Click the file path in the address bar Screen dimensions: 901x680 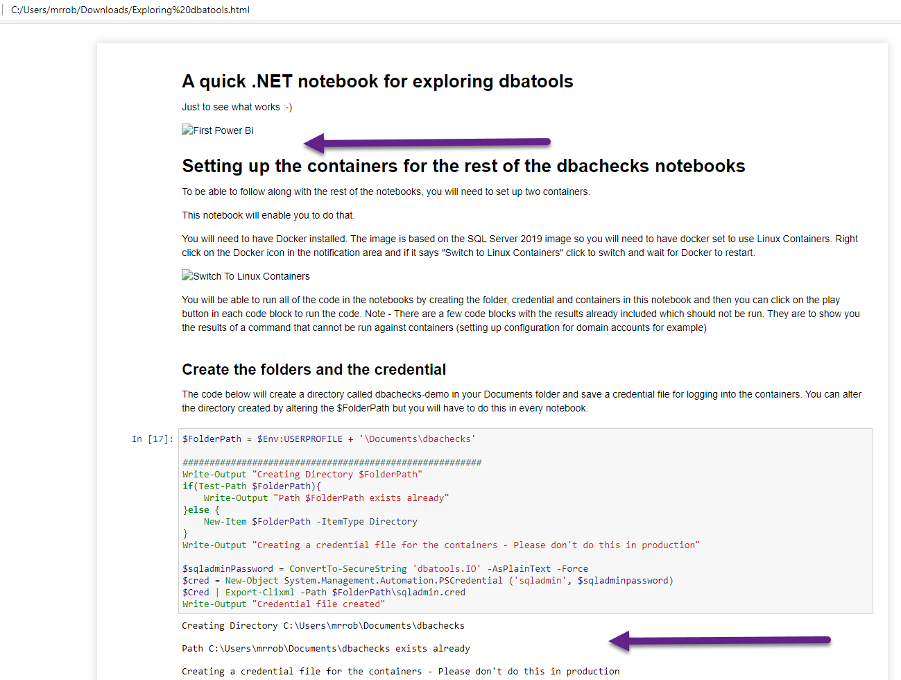pyautogui.click(x=130, y=10)
